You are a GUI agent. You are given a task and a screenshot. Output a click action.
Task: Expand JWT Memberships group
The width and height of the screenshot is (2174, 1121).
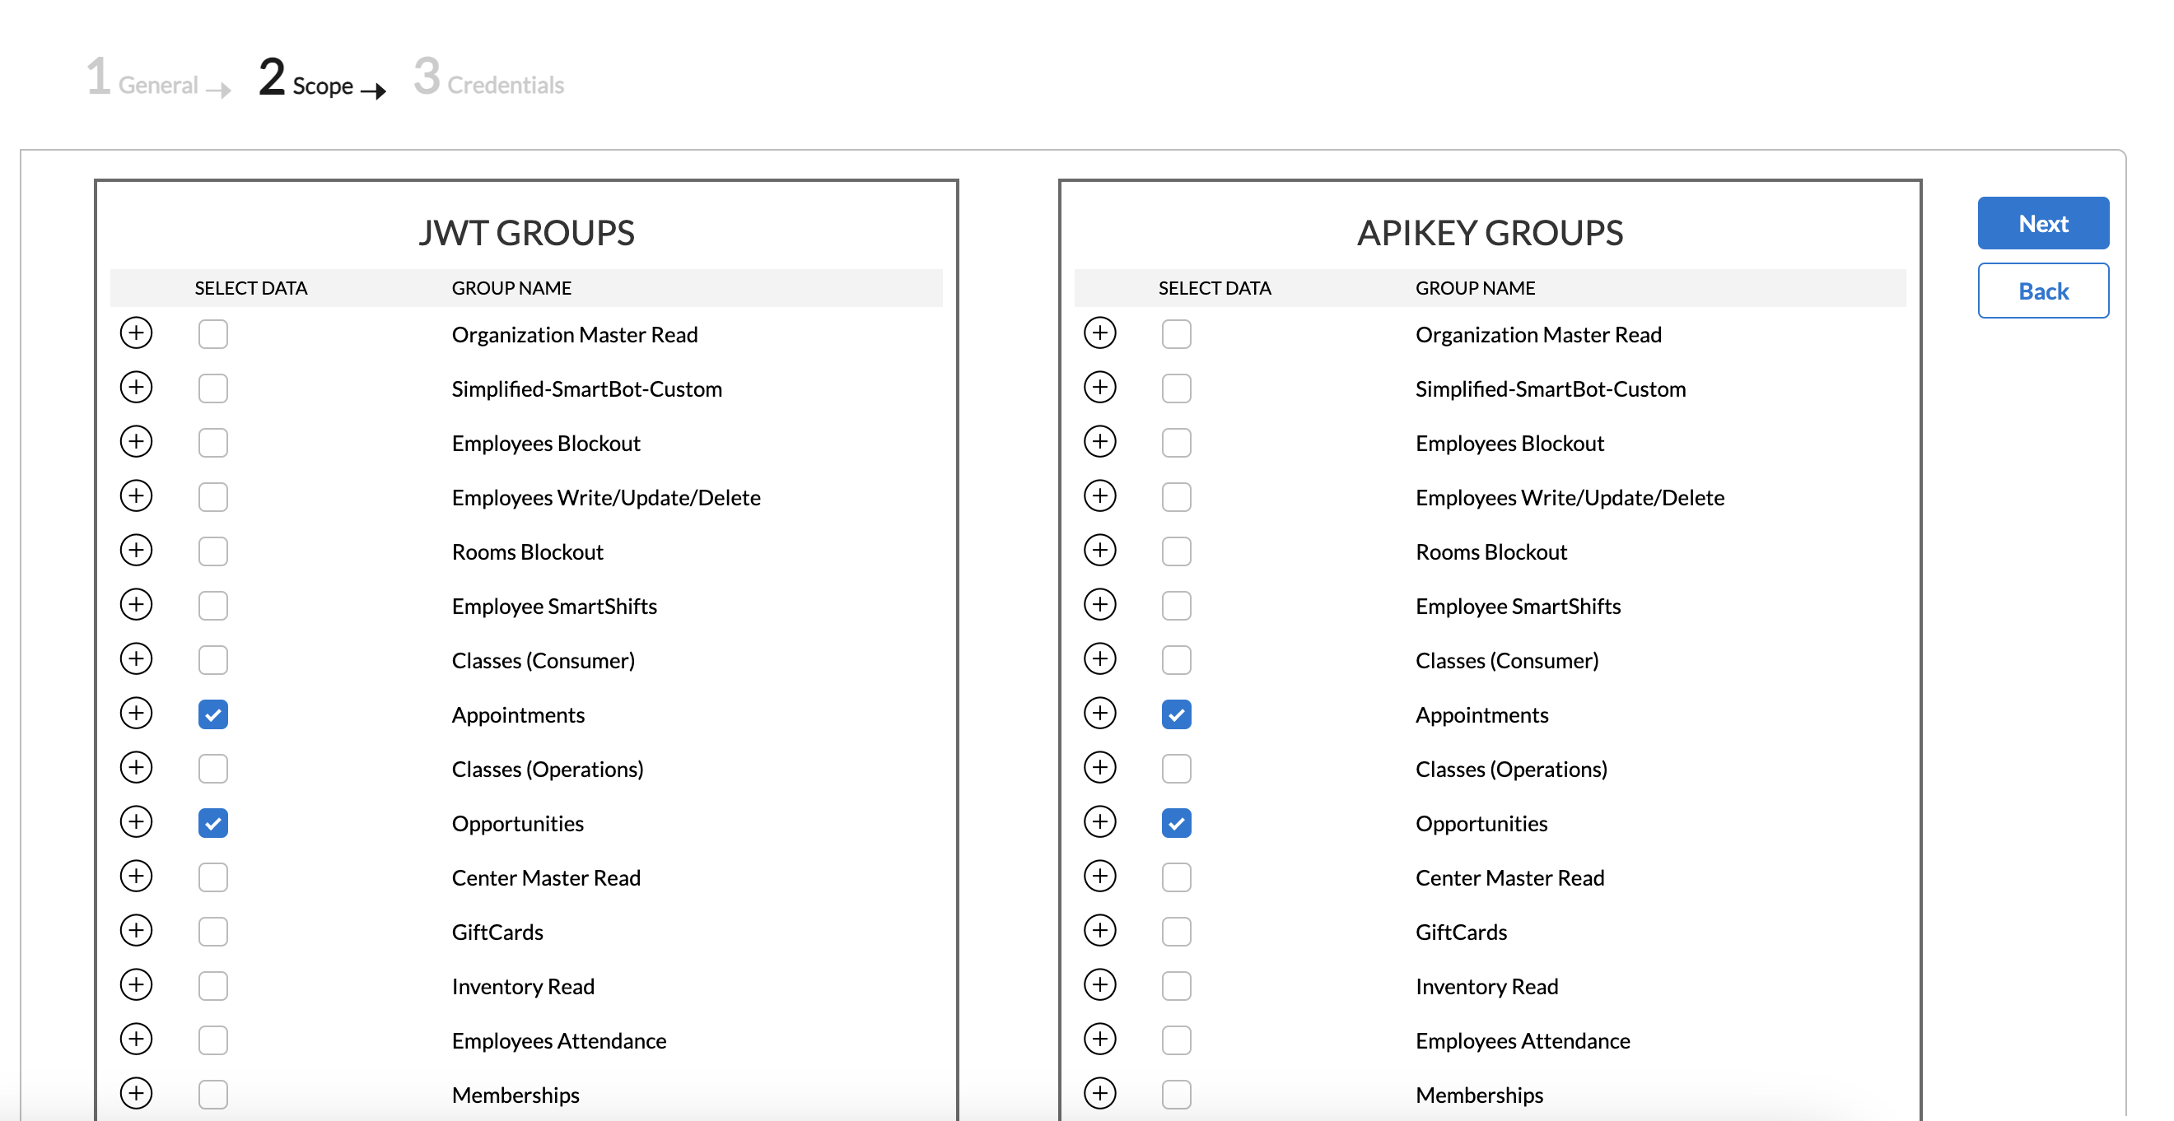[136, 1093]
